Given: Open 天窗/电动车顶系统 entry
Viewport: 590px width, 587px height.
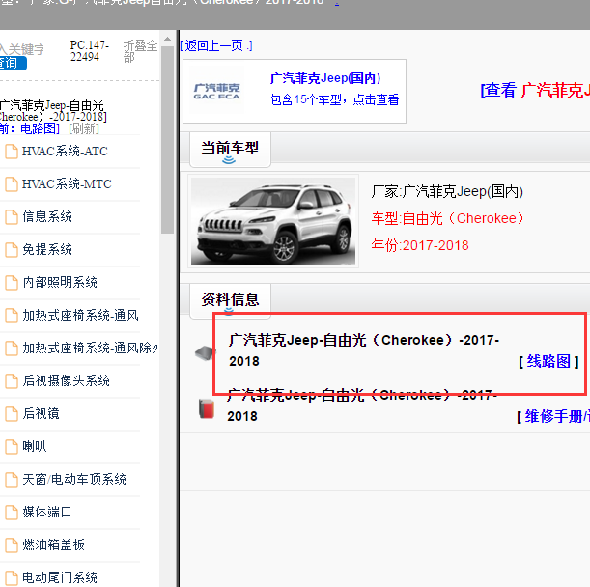Looking at the screenshot, I should pyautogui.click(x=74, y=479).
